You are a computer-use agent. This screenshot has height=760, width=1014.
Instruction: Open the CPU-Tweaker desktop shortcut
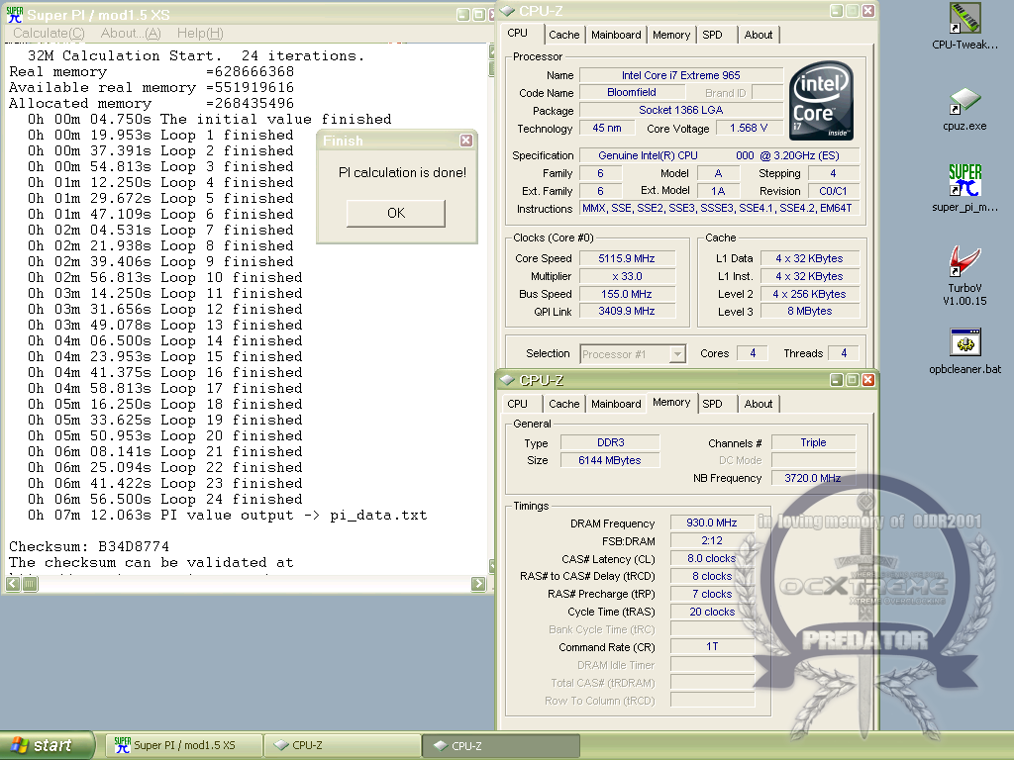964,26
